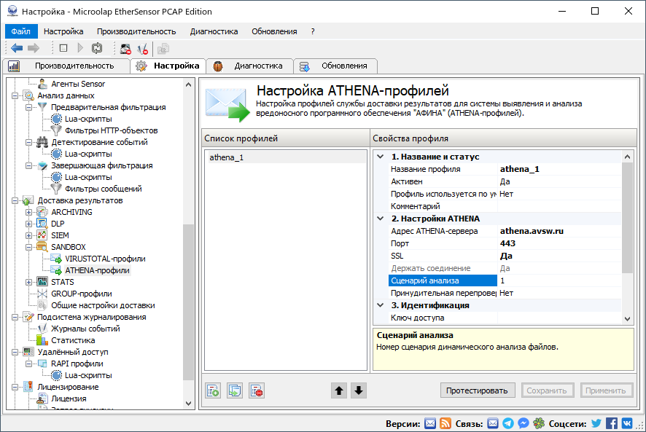
Task: Delete the selected ATHENA profile
Action: coord(255,390)
